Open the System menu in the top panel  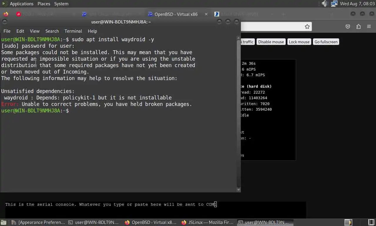(61, 4)
